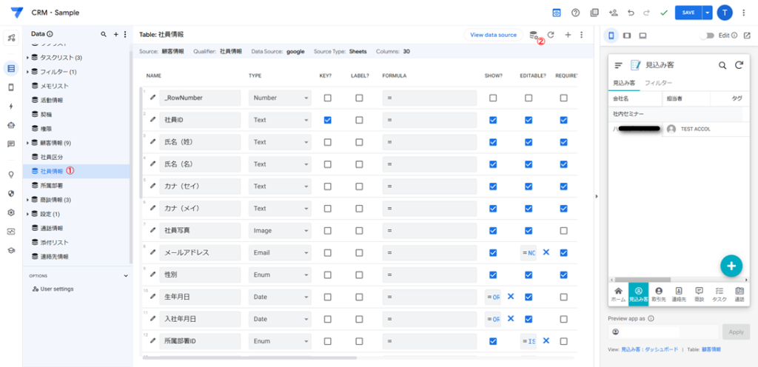Open the Data section in left sidebar
The width and height of the screenshot is (758, 367).
10,69
